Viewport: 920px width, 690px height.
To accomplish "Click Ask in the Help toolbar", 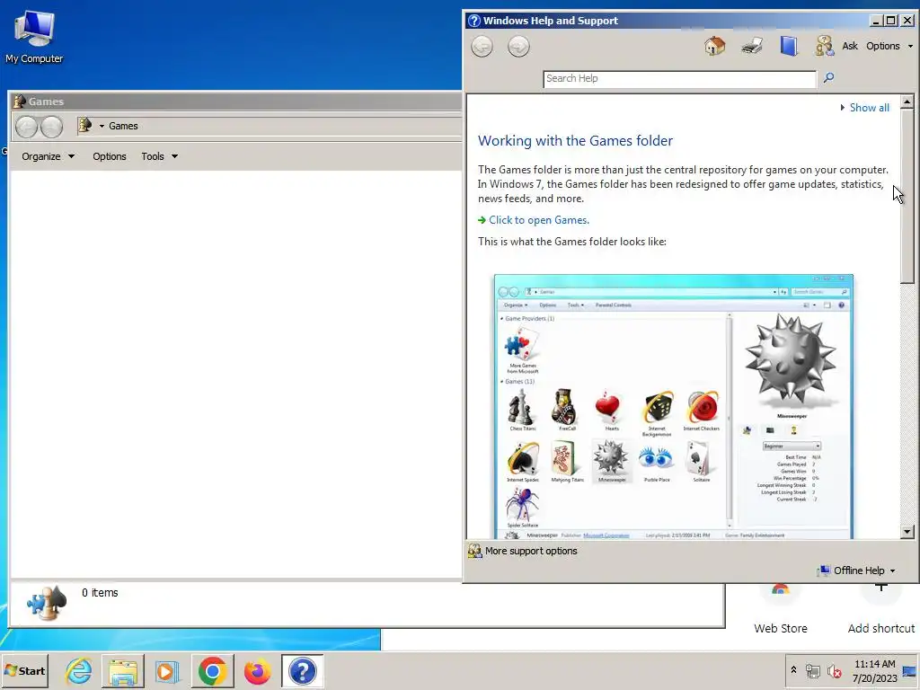I will click(x=850, y=46).
